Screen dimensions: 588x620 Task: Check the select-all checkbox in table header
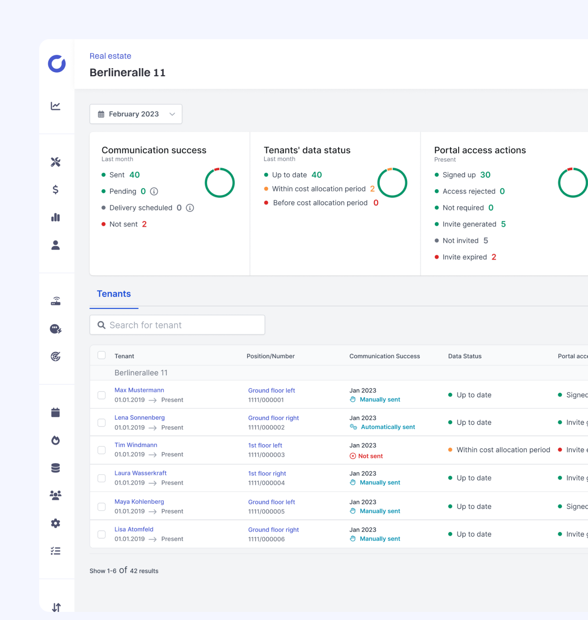[x=101, y=355]
